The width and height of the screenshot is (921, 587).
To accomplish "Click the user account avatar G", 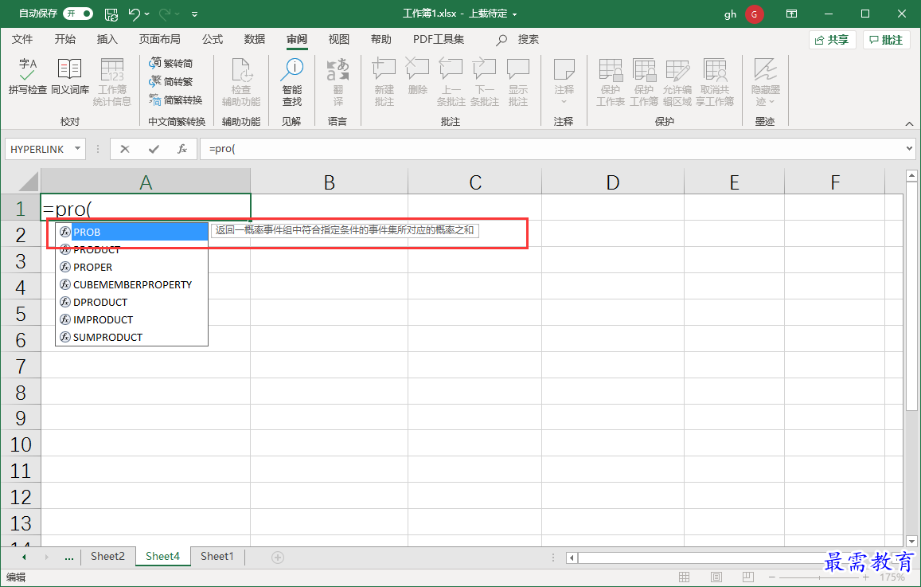I will 755,14.
